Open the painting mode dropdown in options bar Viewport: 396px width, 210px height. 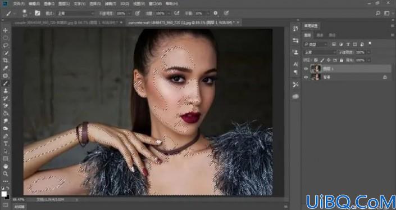pos(75,13)
